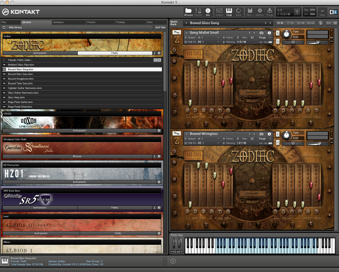The height and width of the screenshot is (272, 339).
Task: Toggle the Info pane icon
Action: [x=208, y=12]
